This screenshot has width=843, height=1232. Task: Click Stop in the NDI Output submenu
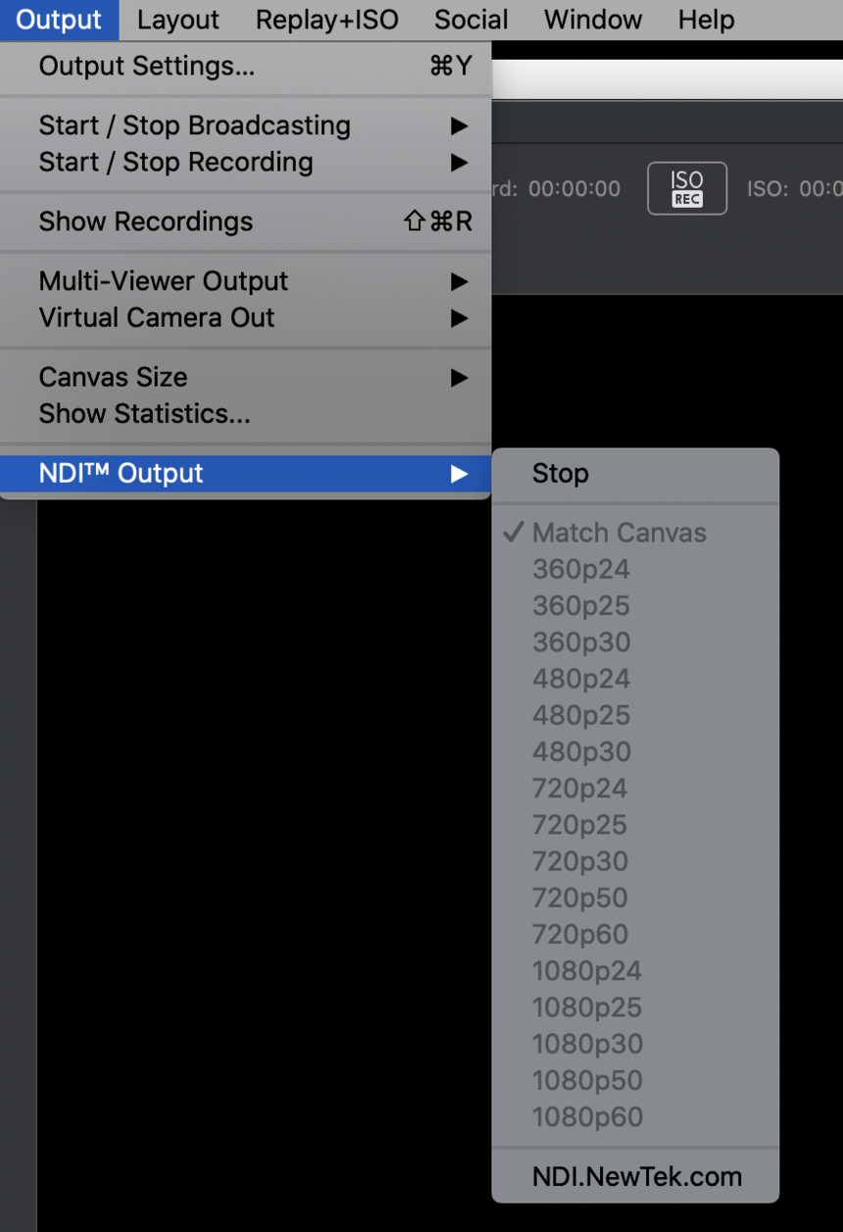[561, 474]
